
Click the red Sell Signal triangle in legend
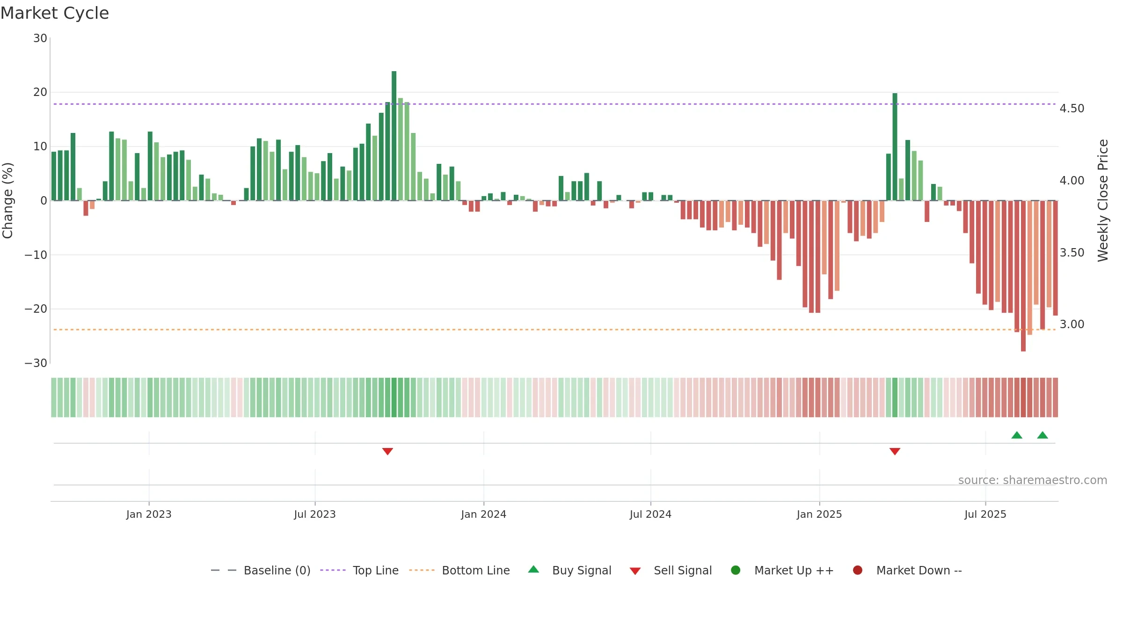click(635, 571)
